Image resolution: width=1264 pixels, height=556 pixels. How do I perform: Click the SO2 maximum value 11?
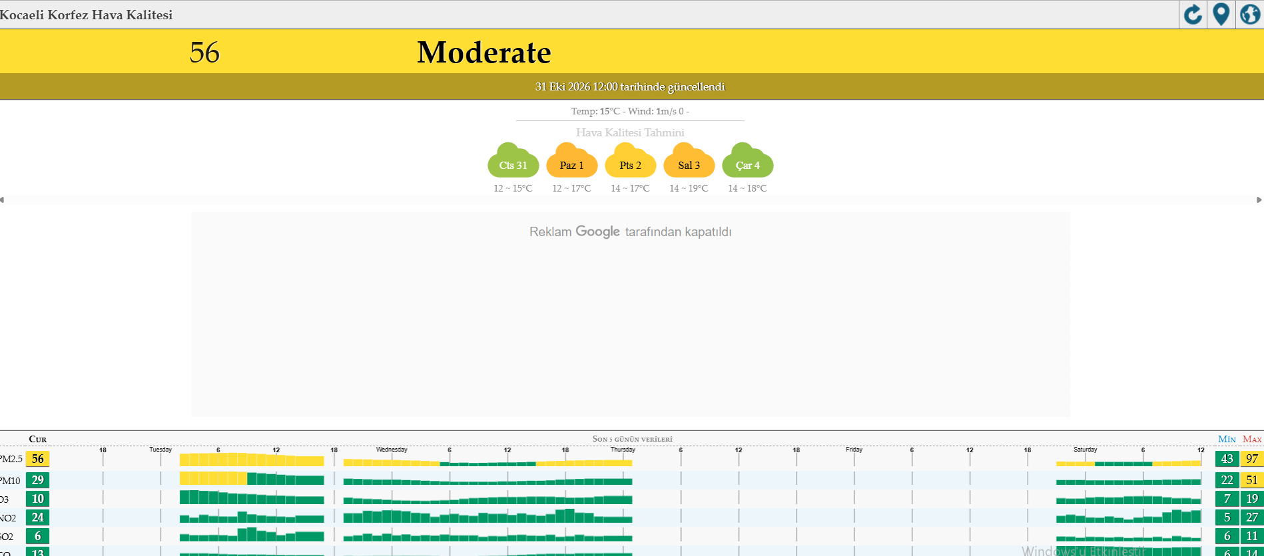1252,536
